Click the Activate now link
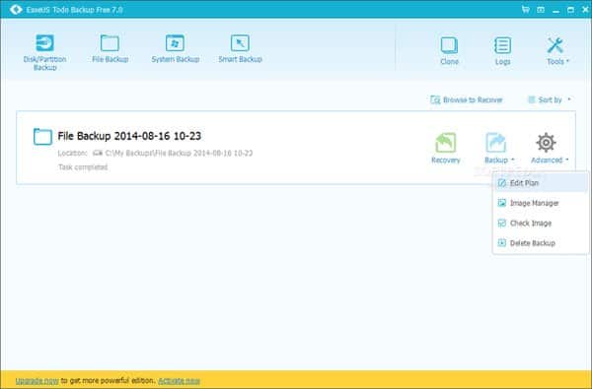This screenshot has height=389, width=592. (179, 381)
